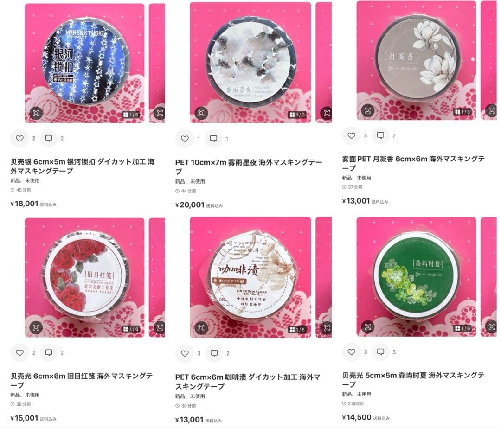Click image search icon on 银河锁扣 photo
This screenshot has height=428, width=501.
(36, 113)
